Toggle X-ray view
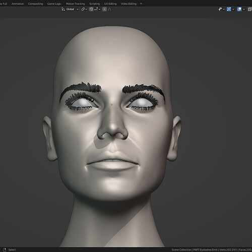This screenshot has width=252, height=252. [x=250, y=9]
